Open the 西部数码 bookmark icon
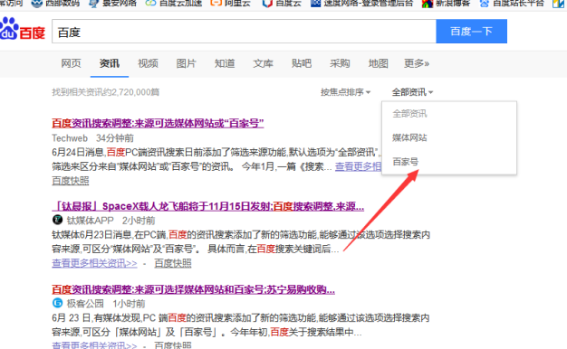Screen dimensions: 567x349 (37, 4)
